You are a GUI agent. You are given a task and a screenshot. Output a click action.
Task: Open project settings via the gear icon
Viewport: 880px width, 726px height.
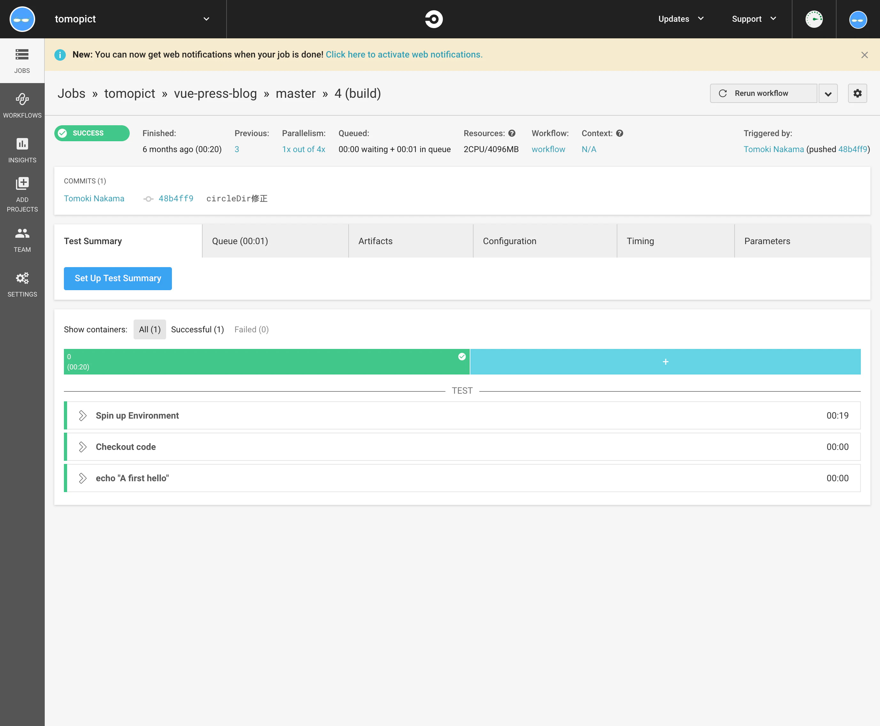(857, 93)
